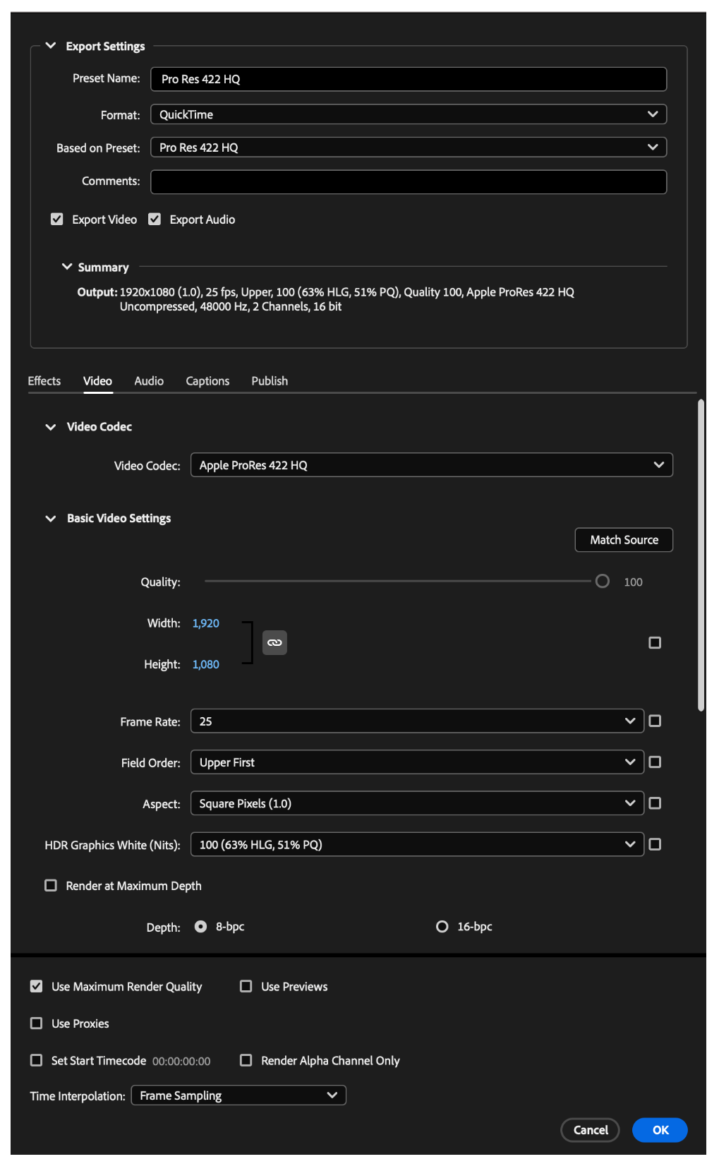The image size is (719, 1159).
Task: Collapse the Summary section
Action: tap(67, 267)
